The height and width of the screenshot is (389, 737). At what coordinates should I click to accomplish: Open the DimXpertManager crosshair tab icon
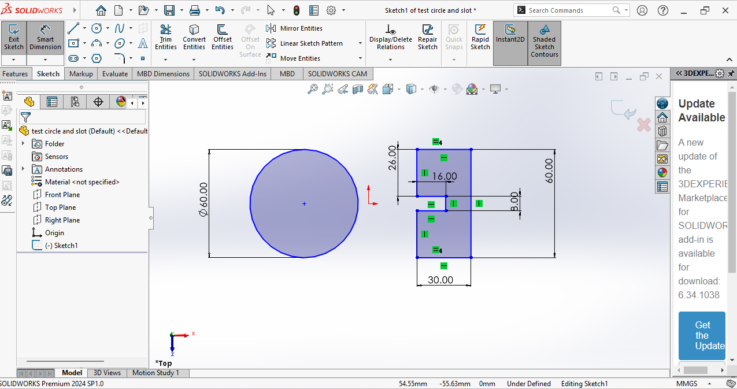98,102
